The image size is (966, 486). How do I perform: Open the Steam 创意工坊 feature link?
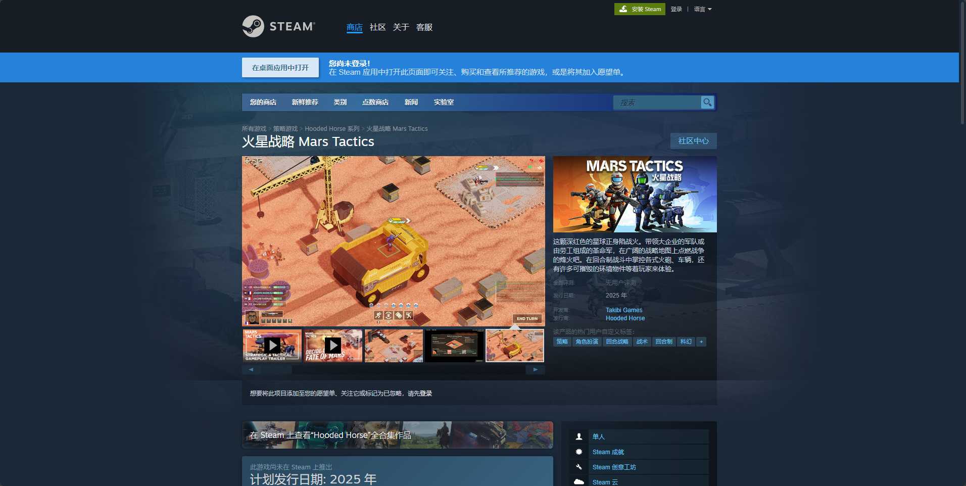[614, 467]
